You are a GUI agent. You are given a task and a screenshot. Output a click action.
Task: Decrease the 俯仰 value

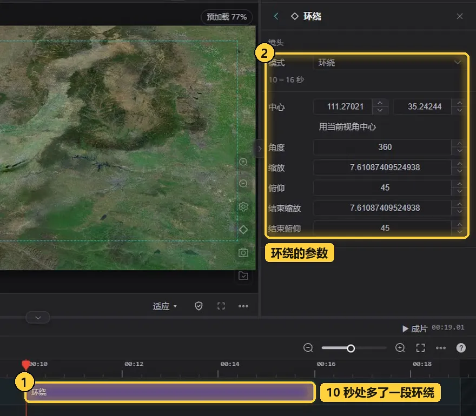[x=459, y=191]
